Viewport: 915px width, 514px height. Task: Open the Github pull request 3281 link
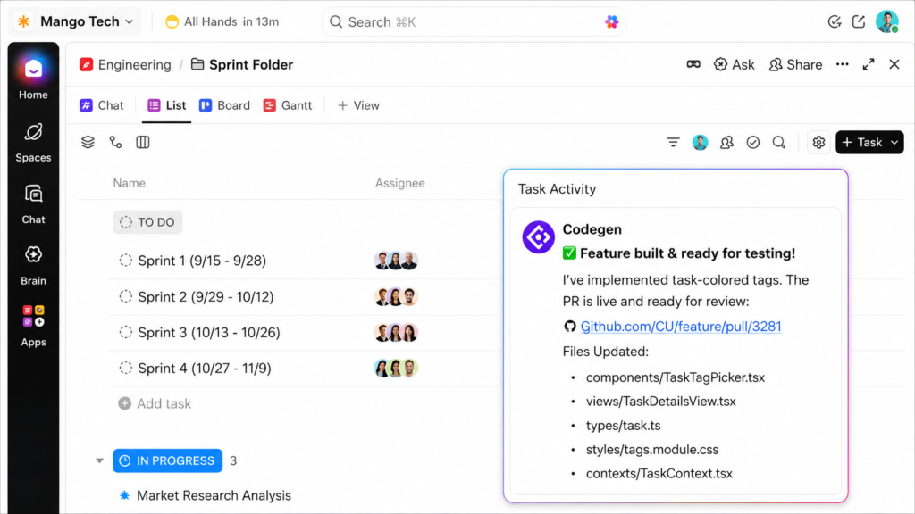[680, 327]
